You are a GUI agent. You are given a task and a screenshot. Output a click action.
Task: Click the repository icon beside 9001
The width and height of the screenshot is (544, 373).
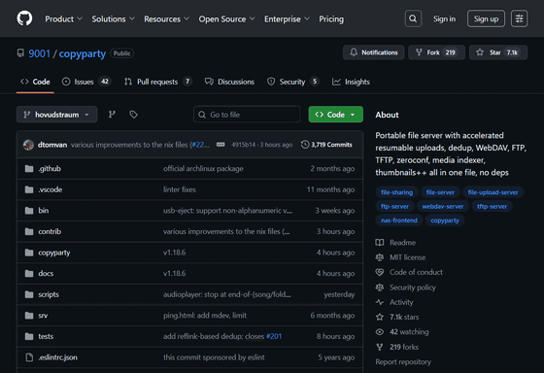coord(20,53)
